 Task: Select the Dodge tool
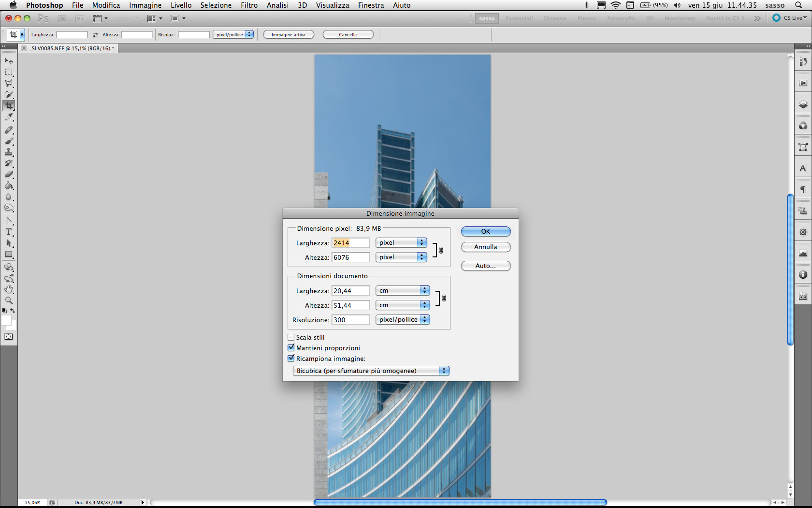click(x=9, y=208)
